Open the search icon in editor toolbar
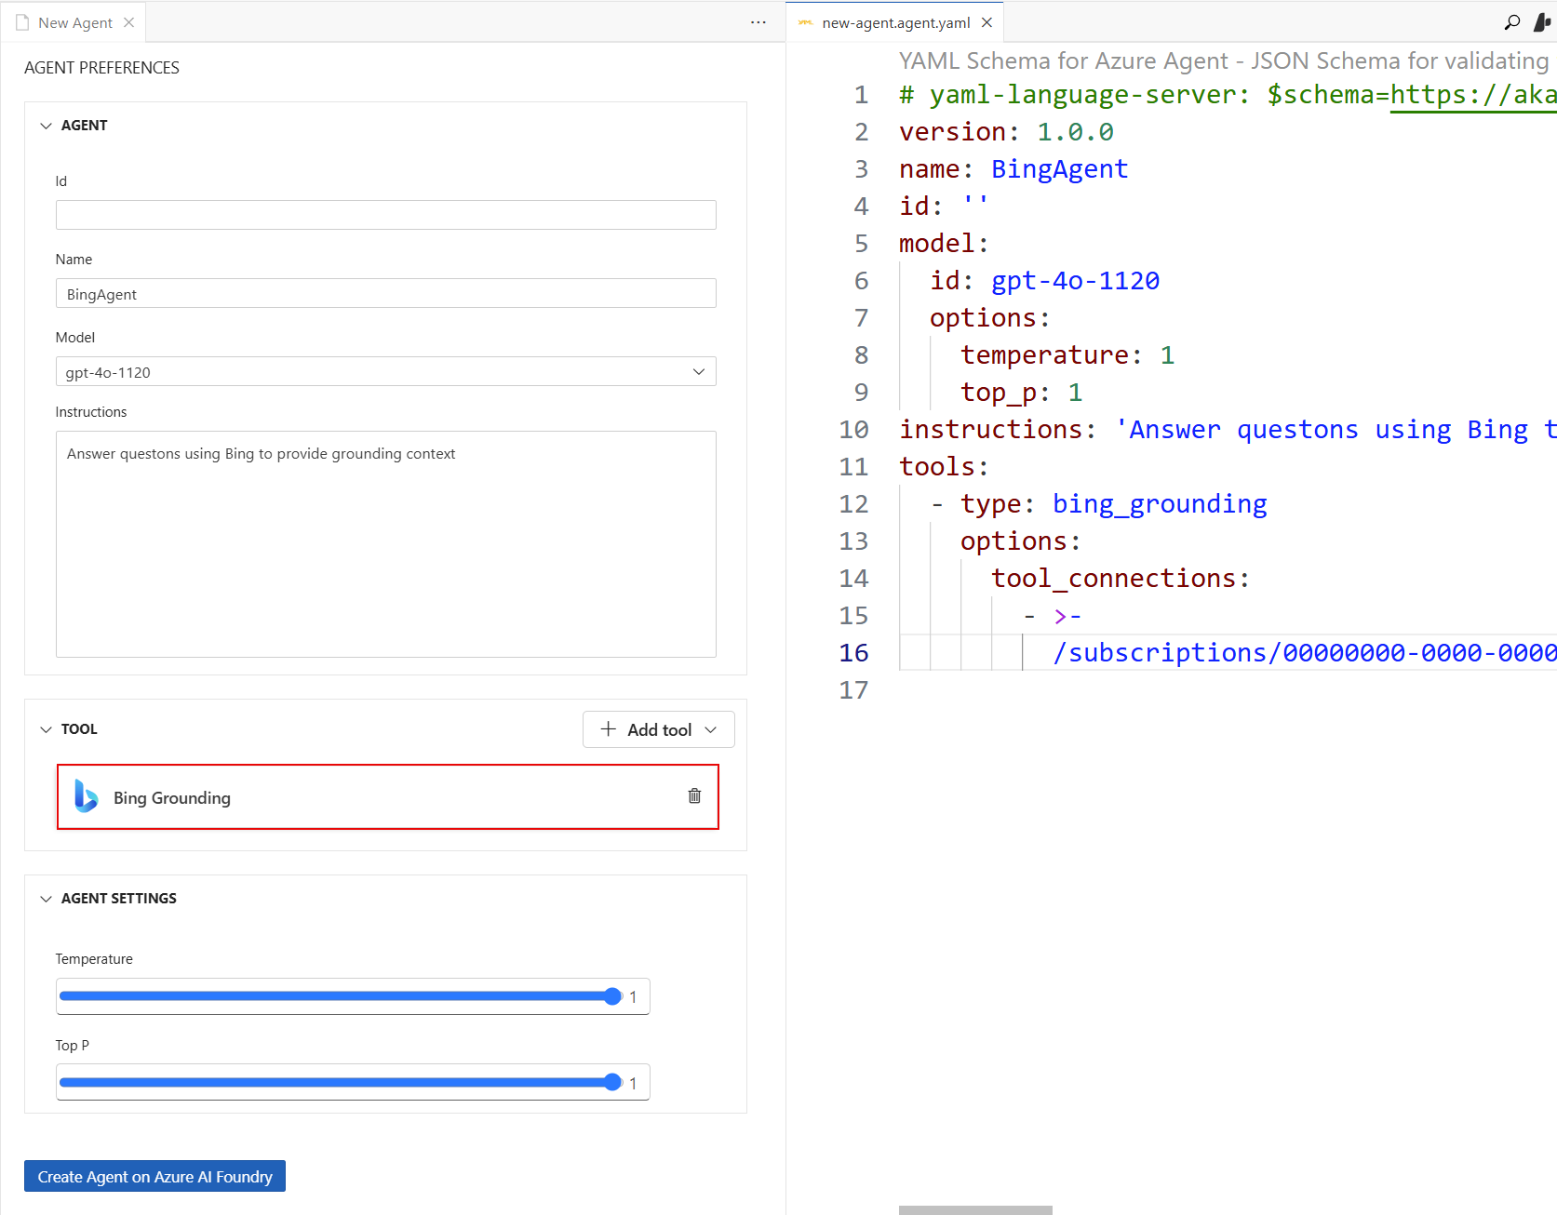Image resolution: width=1557 pixels, height=1215 pixels. (1512, 21)
